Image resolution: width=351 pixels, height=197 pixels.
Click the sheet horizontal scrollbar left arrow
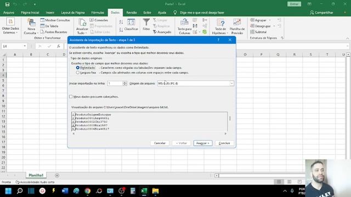[217, 176]
